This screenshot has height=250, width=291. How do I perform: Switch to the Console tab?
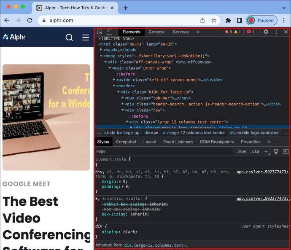pos(156,32)
